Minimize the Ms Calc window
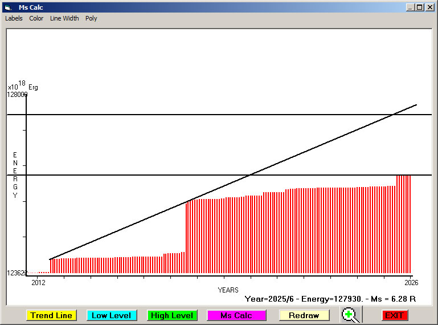The height and width of the screenshot is (325, 438). (x=410, y=7)
